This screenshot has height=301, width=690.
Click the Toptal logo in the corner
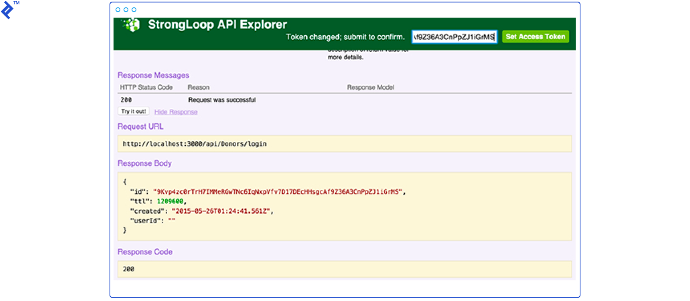point(7,10)
